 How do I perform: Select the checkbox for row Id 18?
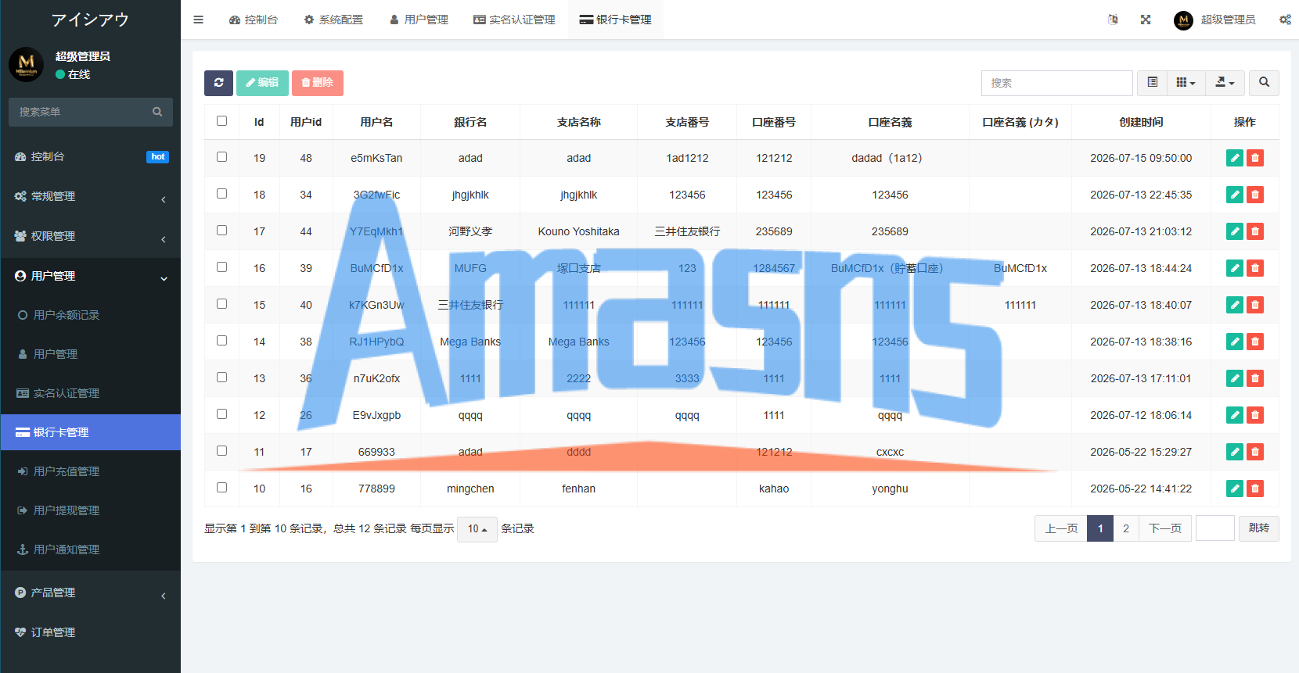[x=222, y=194]
